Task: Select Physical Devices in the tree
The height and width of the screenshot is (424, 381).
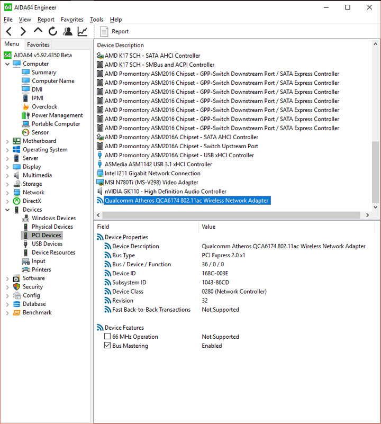Action: (52, 227)
